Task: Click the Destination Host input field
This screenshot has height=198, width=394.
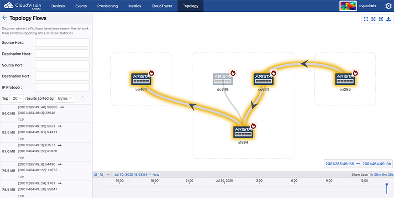Action: (62, 54)
